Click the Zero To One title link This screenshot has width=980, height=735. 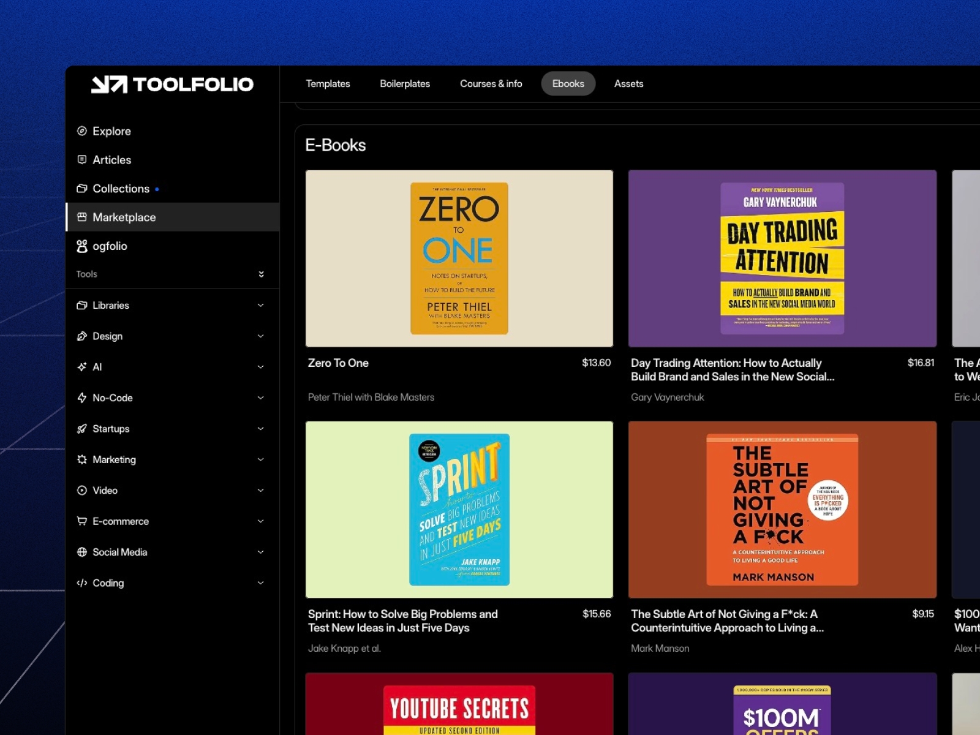click(338, 363)
